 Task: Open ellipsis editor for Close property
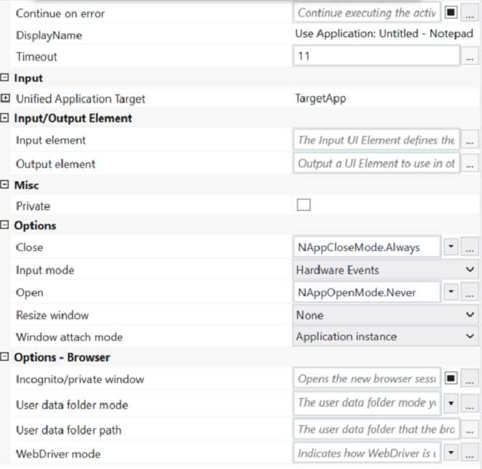(470, 247)
